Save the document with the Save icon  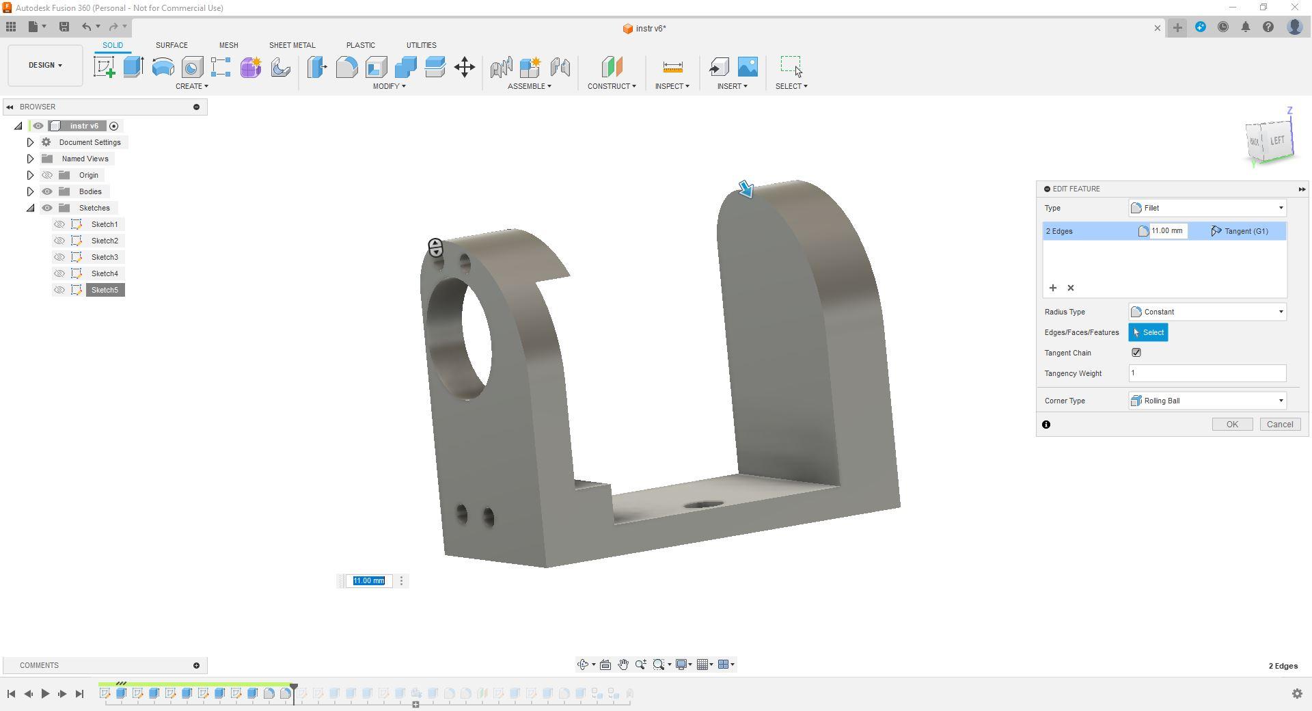click(x=64, y=27)
